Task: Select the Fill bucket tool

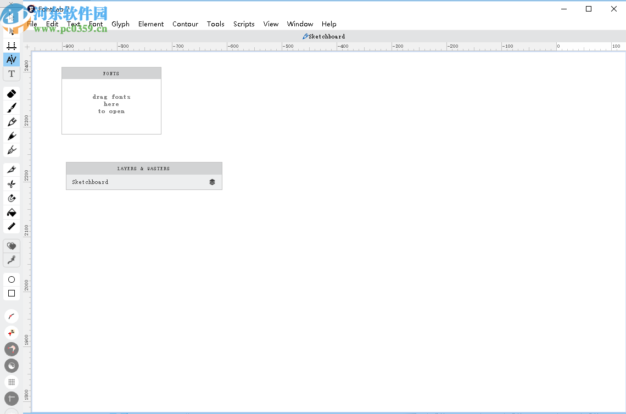Action: pyautogui.click(x=12, y=212)
